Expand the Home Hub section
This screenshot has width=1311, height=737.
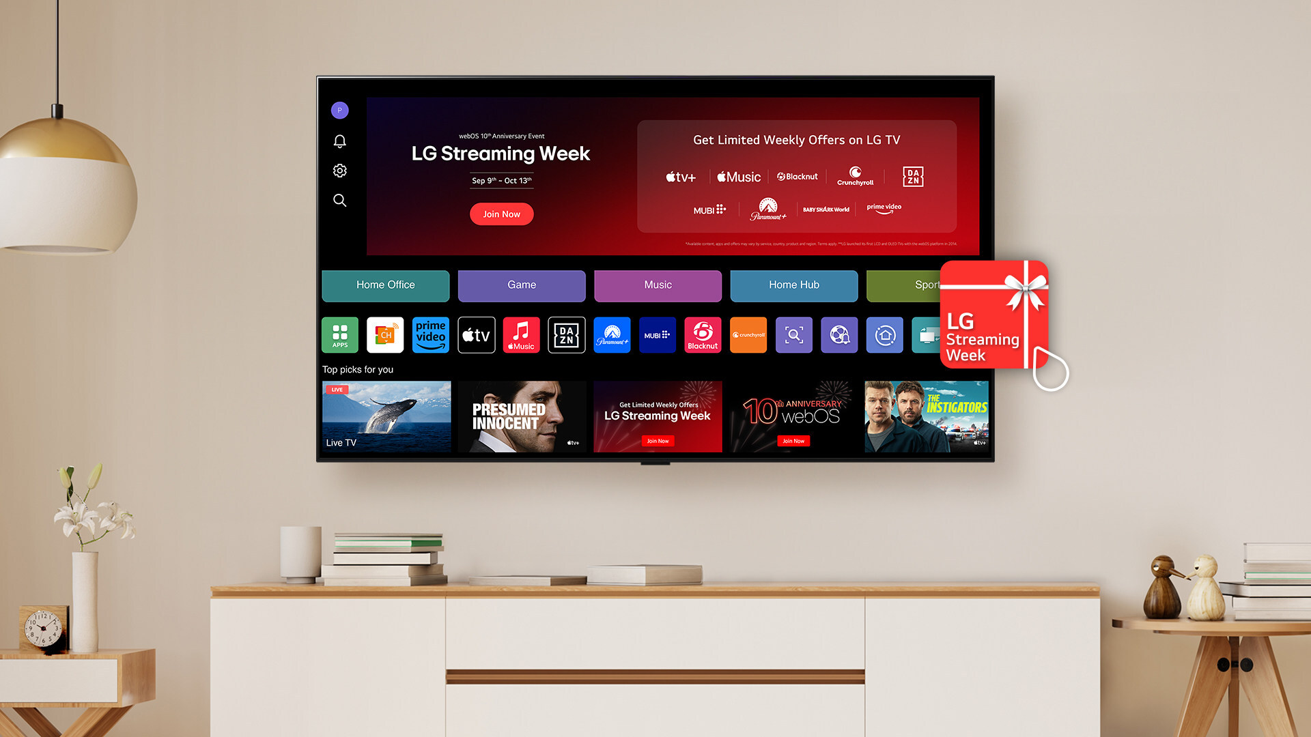(x=793, y=285)
